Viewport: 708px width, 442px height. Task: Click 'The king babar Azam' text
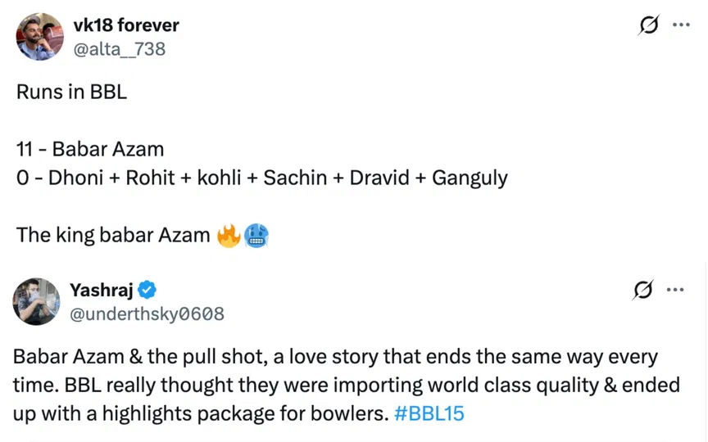click(113, 236)
